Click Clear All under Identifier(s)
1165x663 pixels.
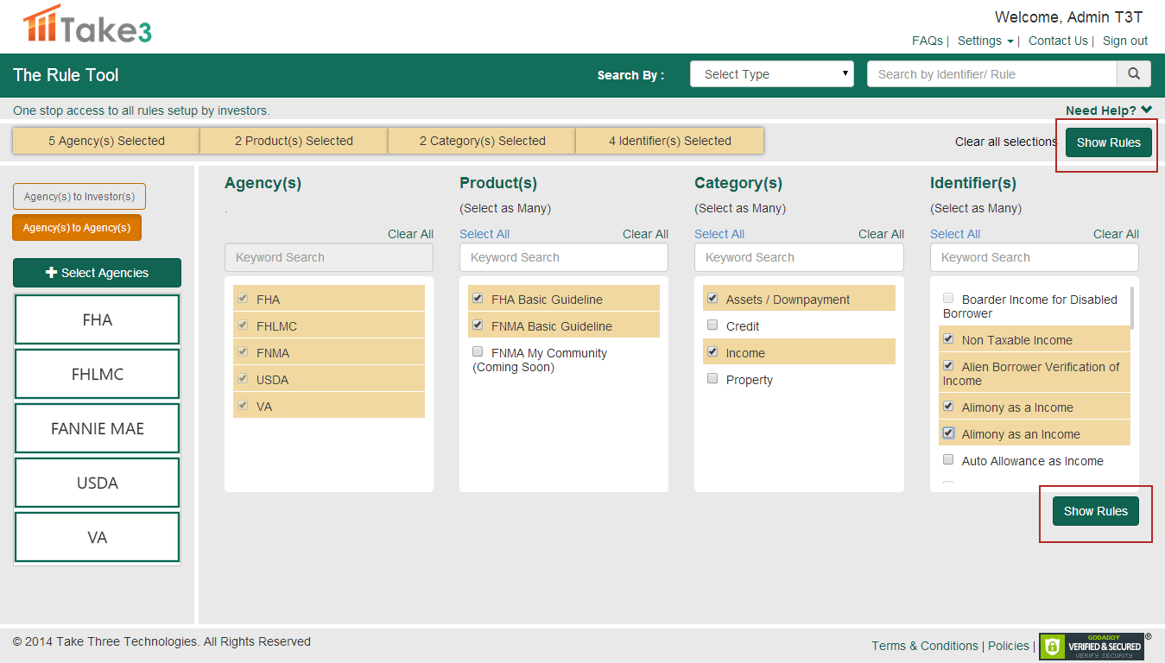pyautogui.click(x=1116, y=234)
